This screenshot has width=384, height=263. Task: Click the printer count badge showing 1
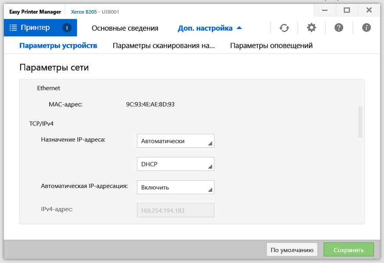[x=67, y=28]
